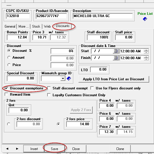Click the Start date field

point(102,51)
